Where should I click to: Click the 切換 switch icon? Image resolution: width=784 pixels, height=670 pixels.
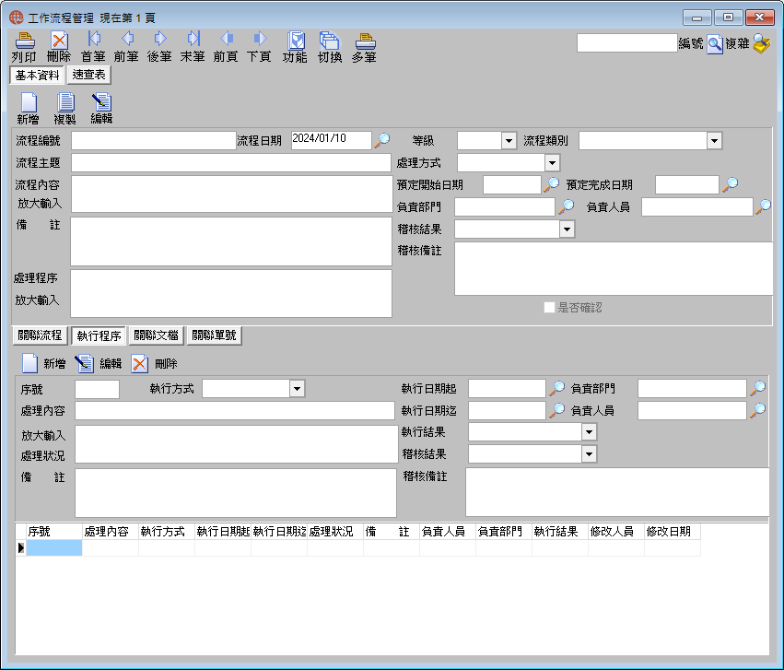330,40
